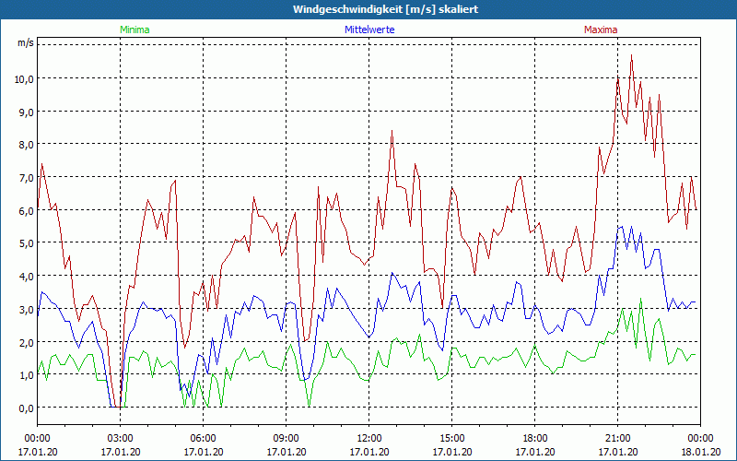Viewport: 737px width, 461px height.
Task: Click the 4,0 y-axis value
Action: [26, 276]
